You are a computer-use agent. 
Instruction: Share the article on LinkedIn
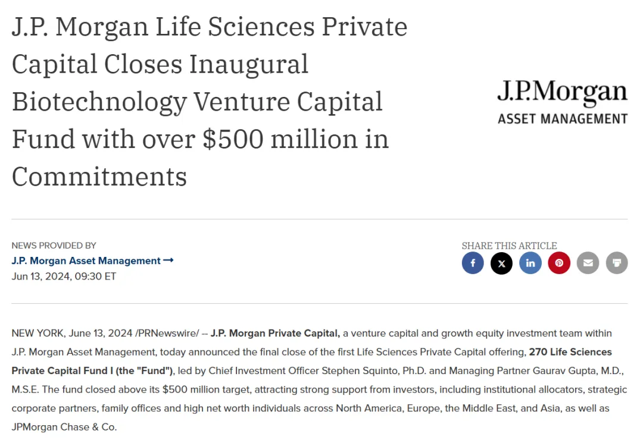click(x=530, y=263)
